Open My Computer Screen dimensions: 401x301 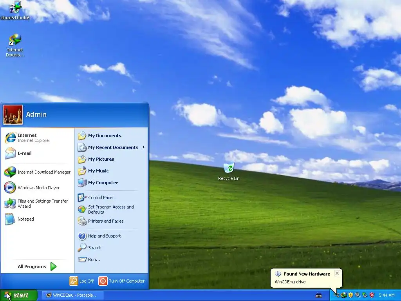click(111, 183)
